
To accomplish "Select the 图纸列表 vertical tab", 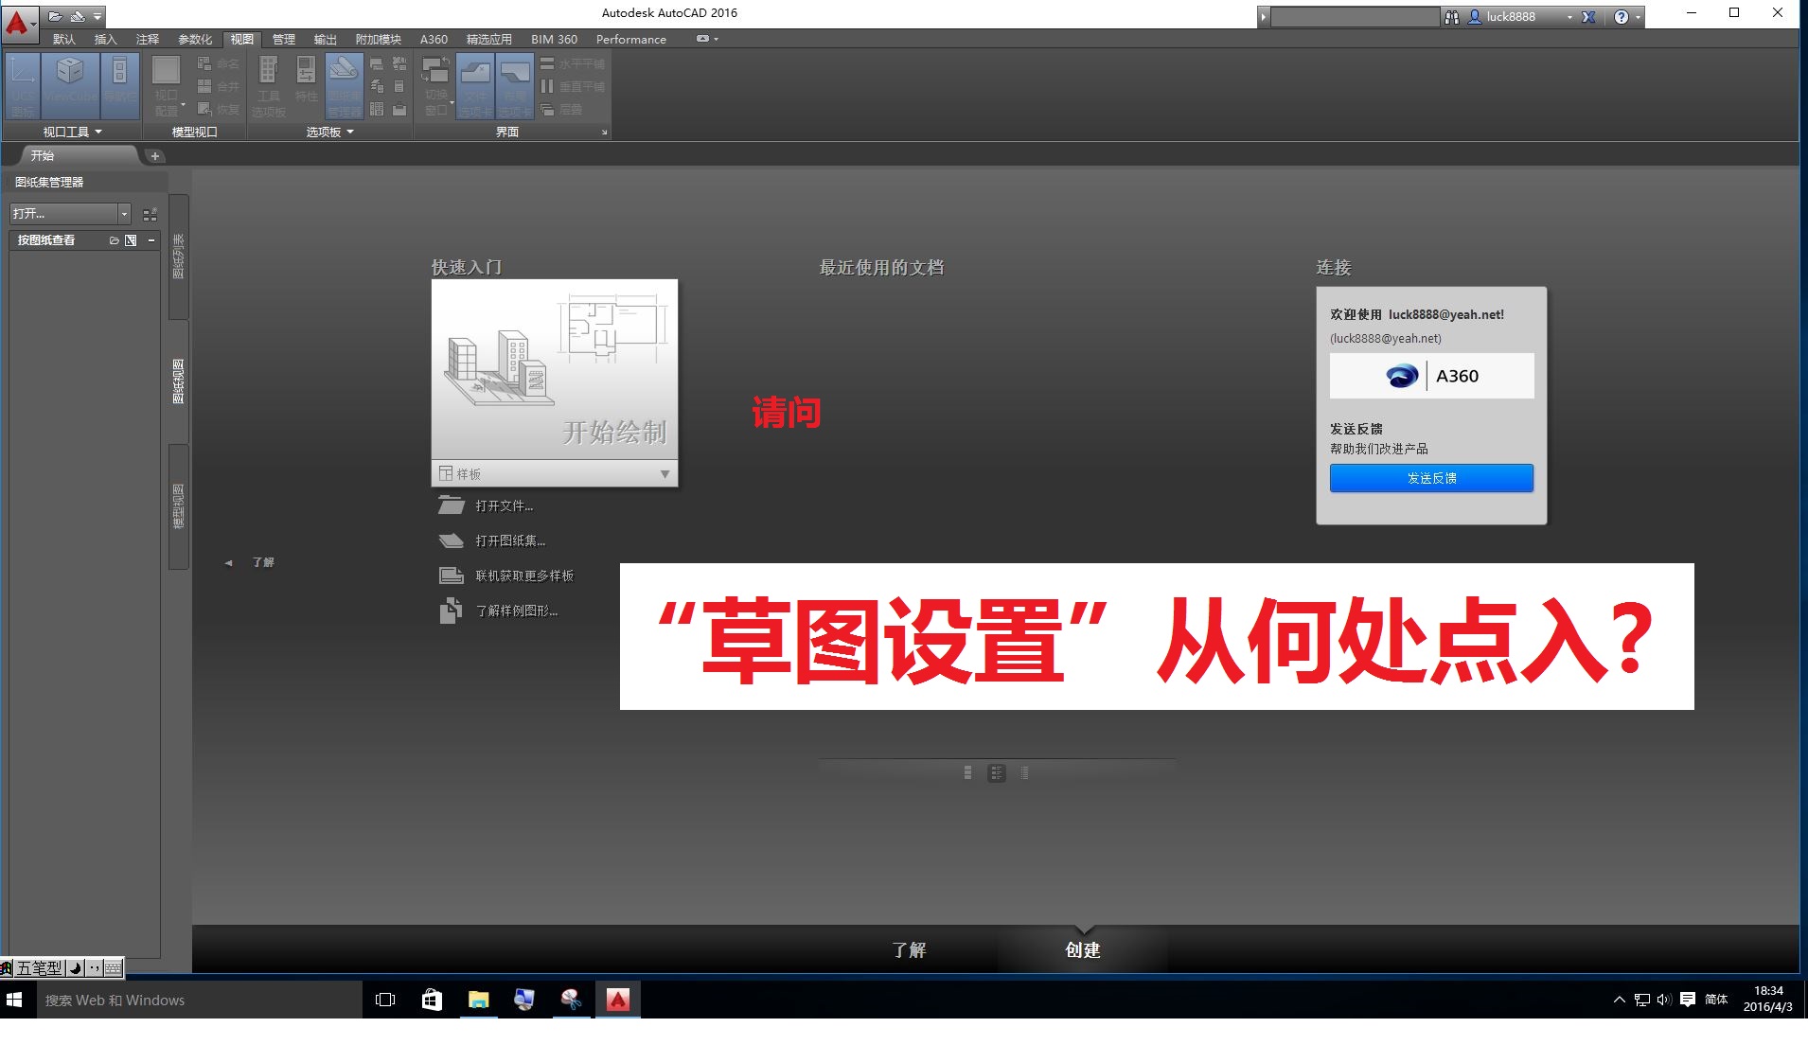I will point(178,257).
